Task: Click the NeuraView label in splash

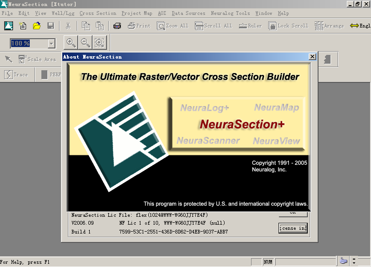Action: click(x=276, y=141)
